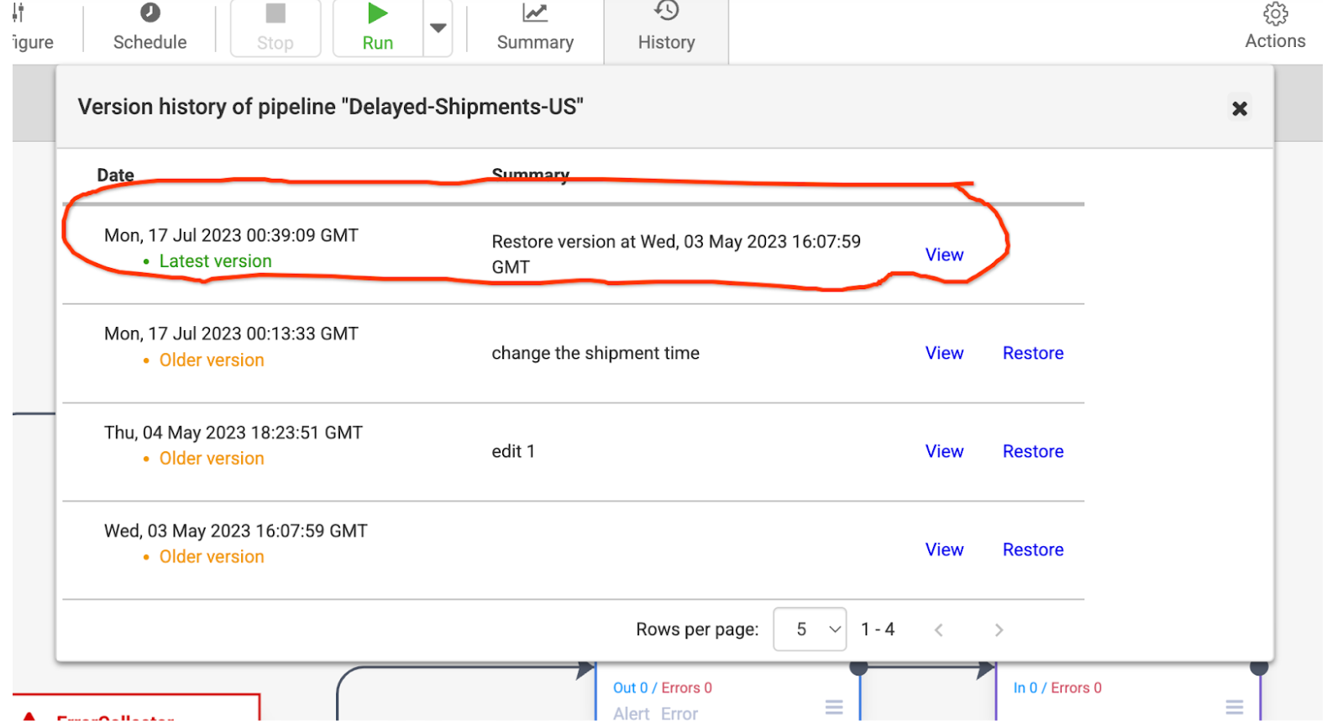The height and width of the screenshot is (726, 1327).
Task: Restore the 'edit 1' version
Action: (x=1033, y=451)
